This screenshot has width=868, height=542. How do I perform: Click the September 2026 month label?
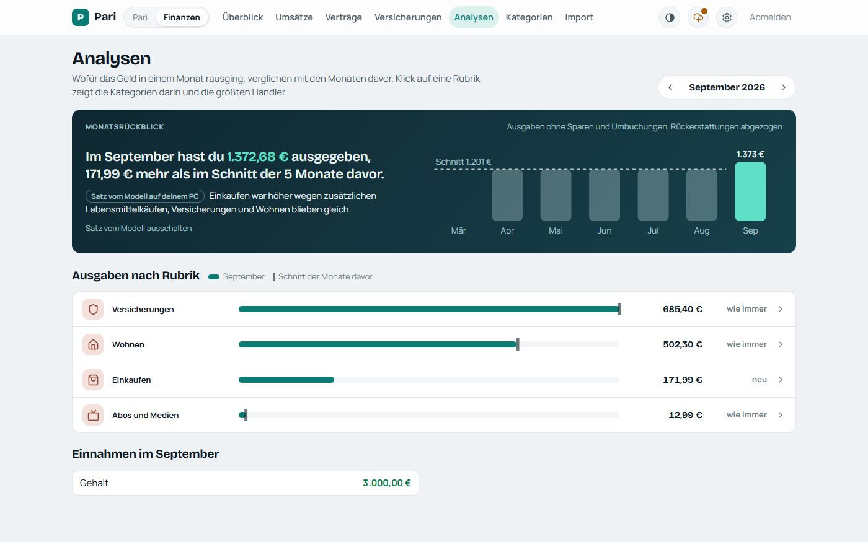pyautogui.click(x=727, y=87)
